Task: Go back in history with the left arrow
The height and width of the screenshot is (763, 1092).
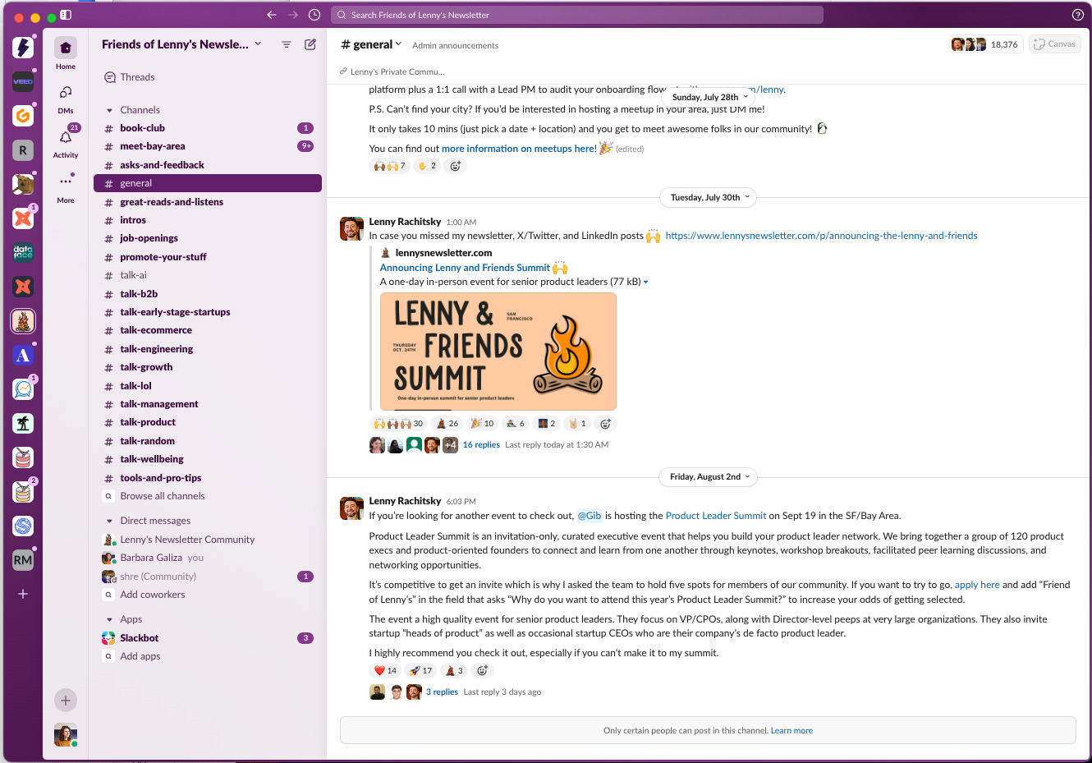Action: point(272,15)
